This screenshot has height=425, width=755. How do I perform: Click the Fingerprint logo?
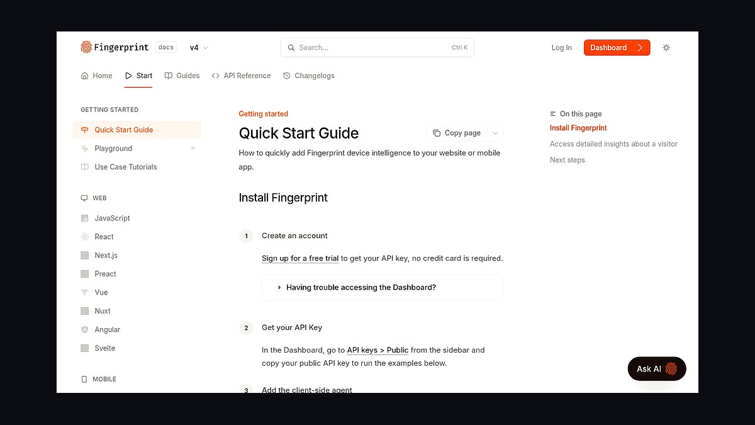[x=115, y=47]
